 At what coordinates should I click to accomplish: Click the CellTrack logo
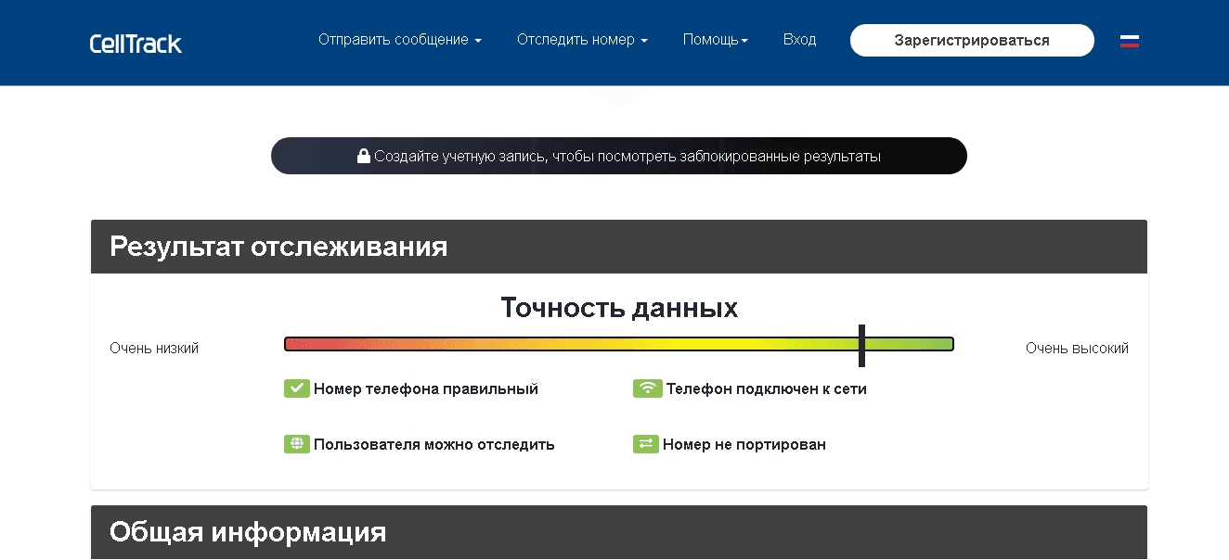(136, 43)
